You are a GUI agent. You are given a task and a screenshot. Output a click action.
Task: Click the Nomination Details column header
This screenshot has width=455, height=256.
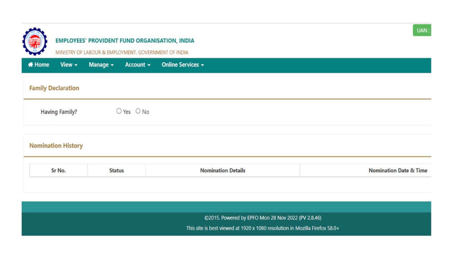(x=222, y=170)
